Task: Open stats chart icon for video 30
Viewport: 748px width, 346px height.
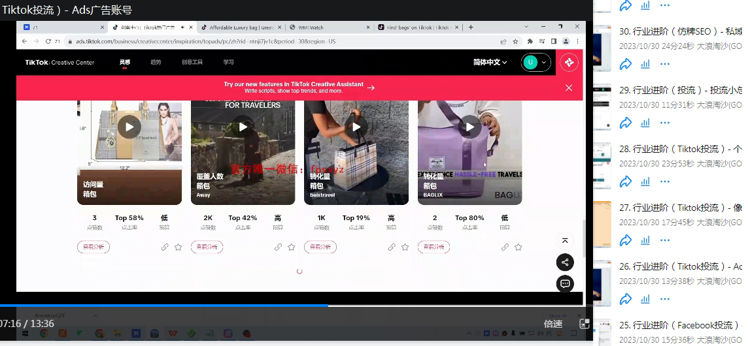Action: point(645,64)
